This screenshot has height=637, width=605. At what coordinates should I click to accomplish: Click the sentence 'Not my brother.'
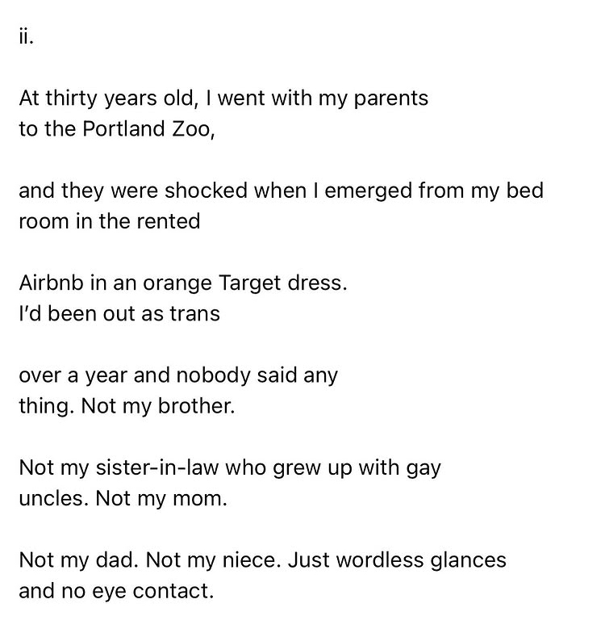point(158,406)
